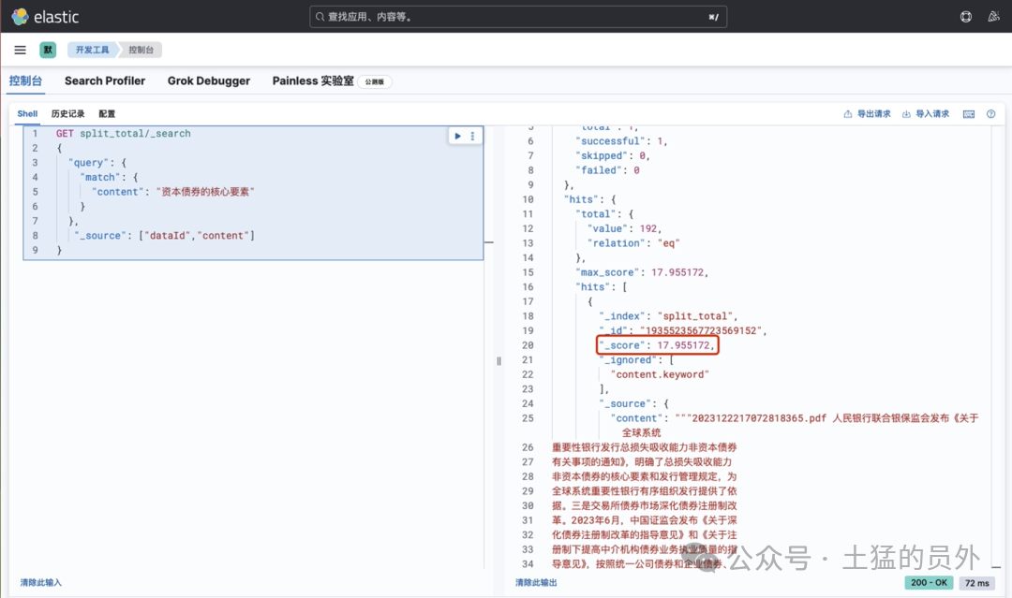Viewport: 1012px width, 598px height.
Task: Click the 导出请求 button
Action: [x=867, y=114]
